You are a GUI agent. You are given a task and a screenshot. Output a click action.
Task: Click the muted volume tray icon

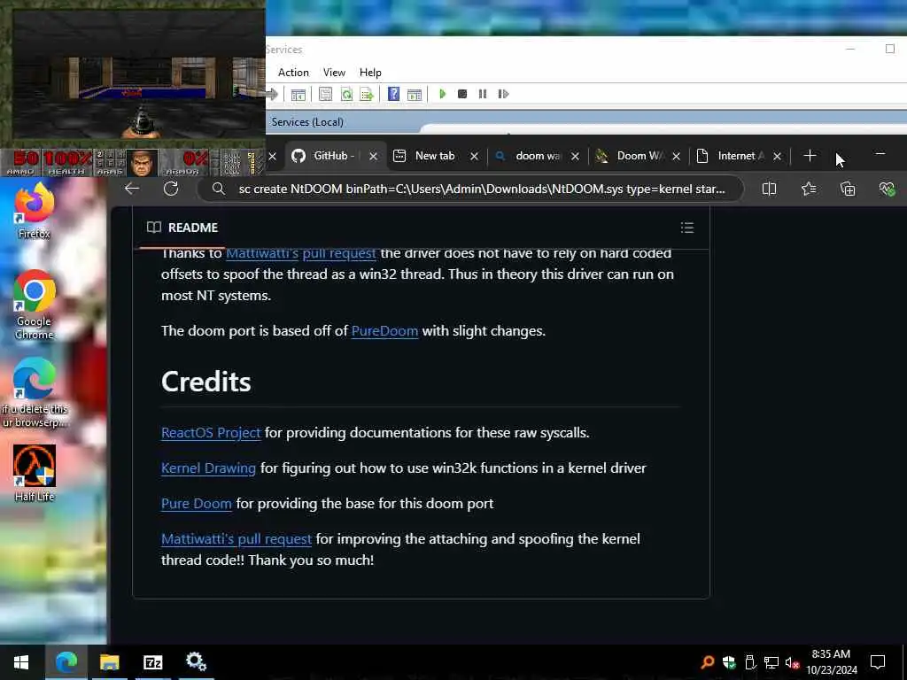pos(792,662)
